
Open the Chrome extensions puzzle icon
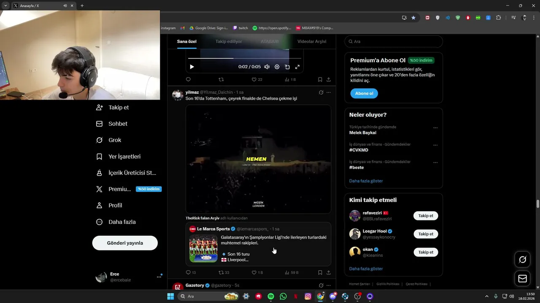point(499,18)
